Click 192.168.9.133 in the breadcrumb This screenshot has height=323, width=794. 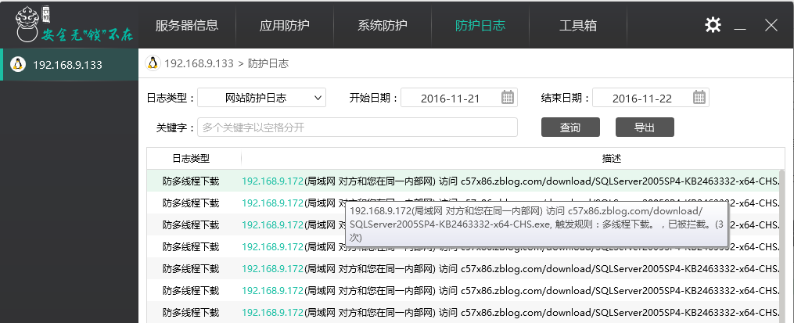click(199, 63)
